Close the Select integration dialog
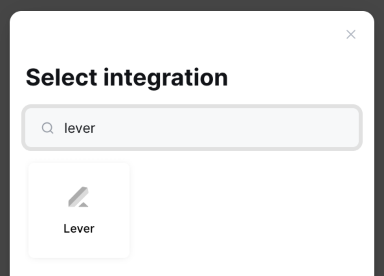This screenshot has height=276, width=384. point(351,35)
